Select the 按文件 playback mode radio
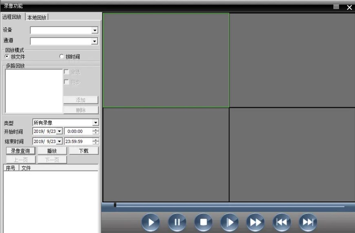 (x=7, y=56)
